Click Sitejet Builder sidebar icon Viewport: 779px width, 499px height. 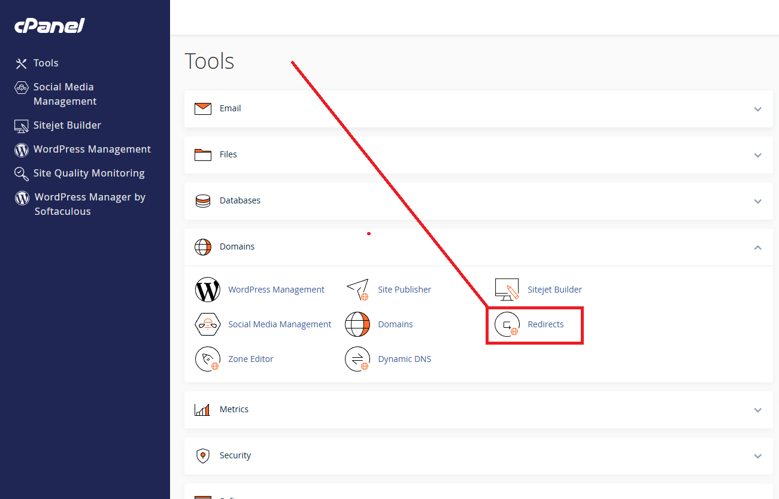[x=22, y=126]
